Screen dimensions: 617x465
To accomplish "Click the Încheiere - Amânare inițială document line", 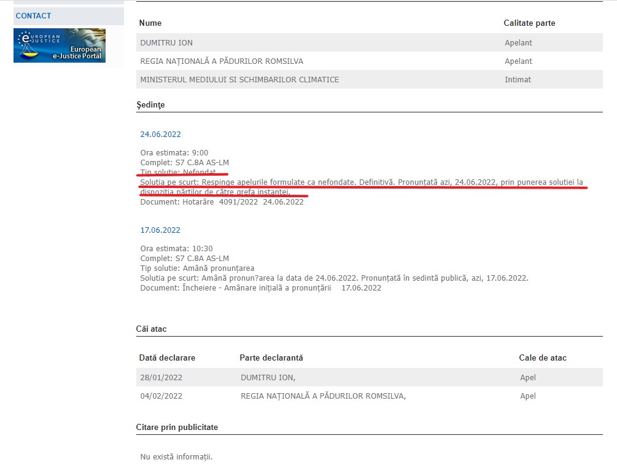I will pos(260,287).
